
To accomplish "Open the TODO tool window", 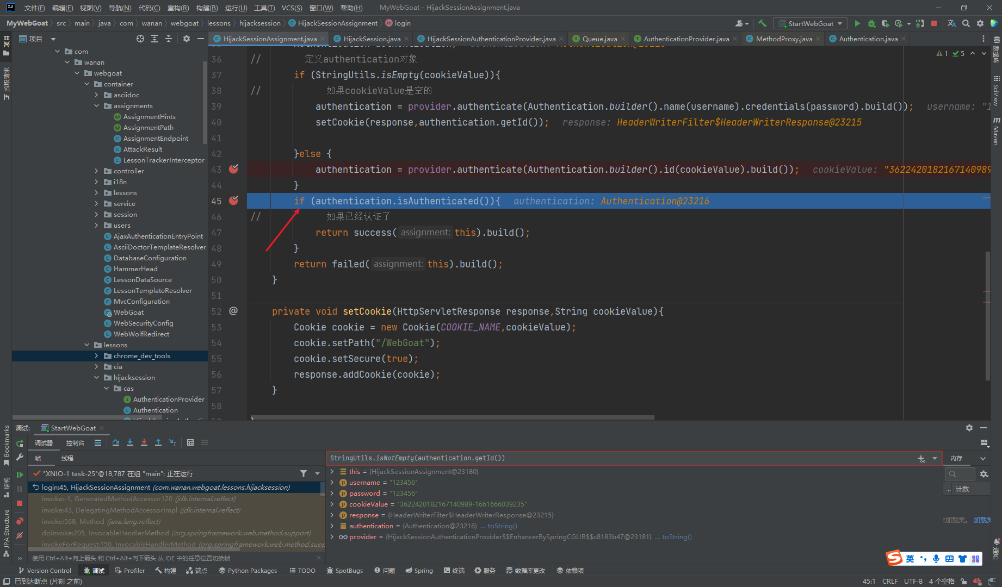I will [302, 570].
